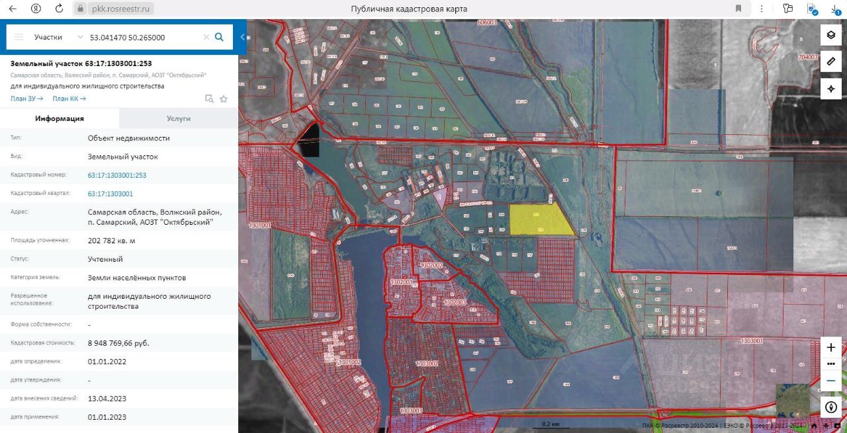847x433 pixels.
Task: Run search with magnifier icon
Action: 219,37
